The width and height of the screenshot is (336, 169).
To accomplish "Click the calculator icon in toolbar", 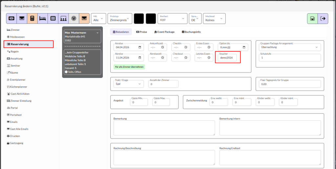I will (32, 18).
